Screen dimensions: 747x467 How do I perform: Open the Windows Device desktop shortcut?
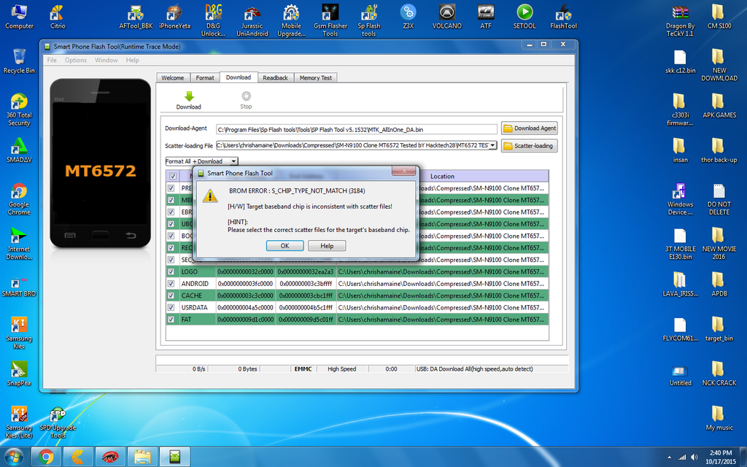pyautogui.click(x=681, y=199)
